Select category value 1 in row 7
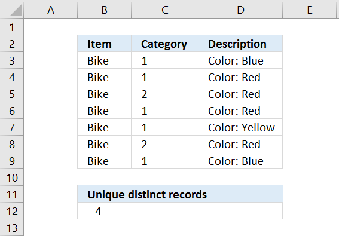The image size is (339, 236). point(165,127)
